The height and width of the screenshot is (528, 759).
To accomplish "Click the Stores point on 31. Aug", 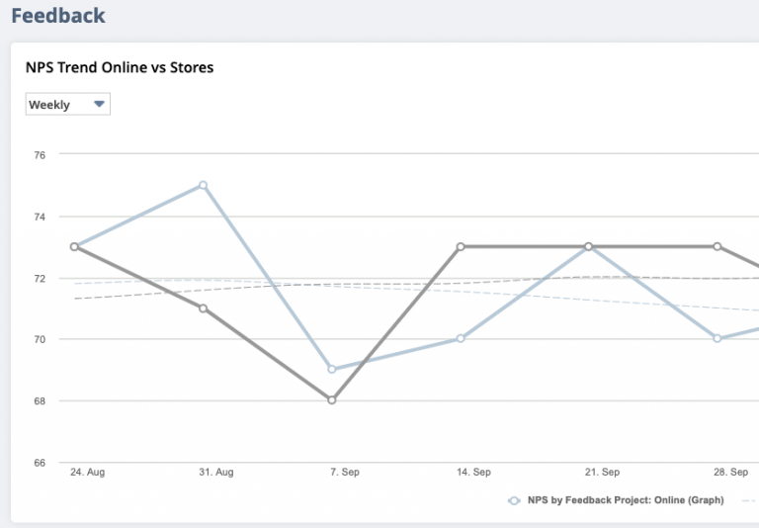I will (x=203, y=308).
